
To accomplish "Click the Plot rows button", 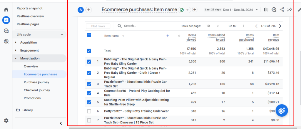I will (98, 26).
